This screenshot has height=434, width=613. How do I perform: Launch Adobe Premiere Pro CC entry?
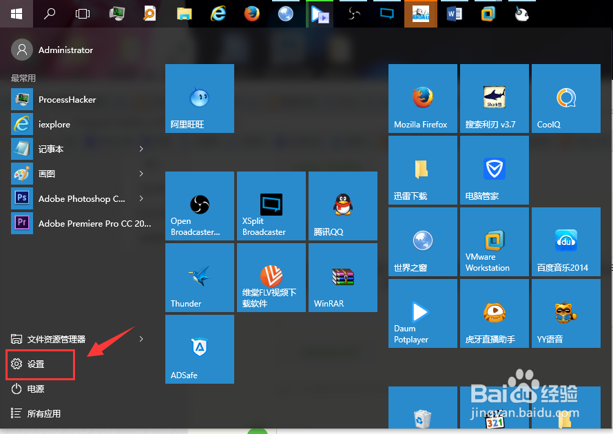tap(81, 223)
